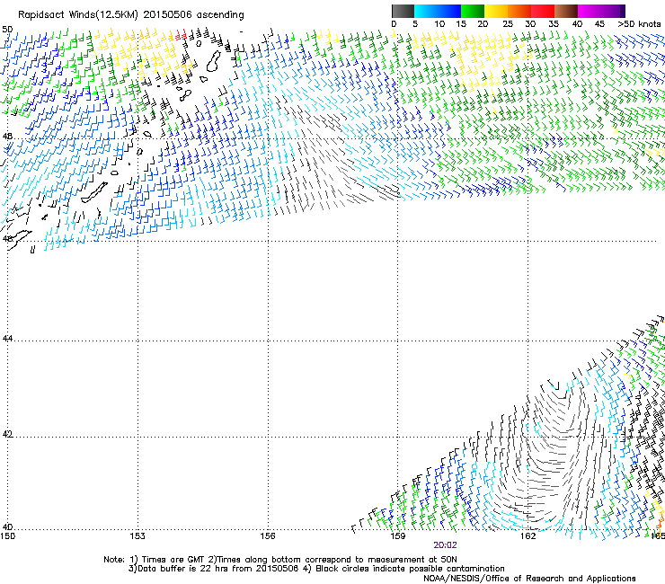Click the orange wind barbs on the map
Image resolution: width=665 pixels, height=584 pixels.
point(660,521)
